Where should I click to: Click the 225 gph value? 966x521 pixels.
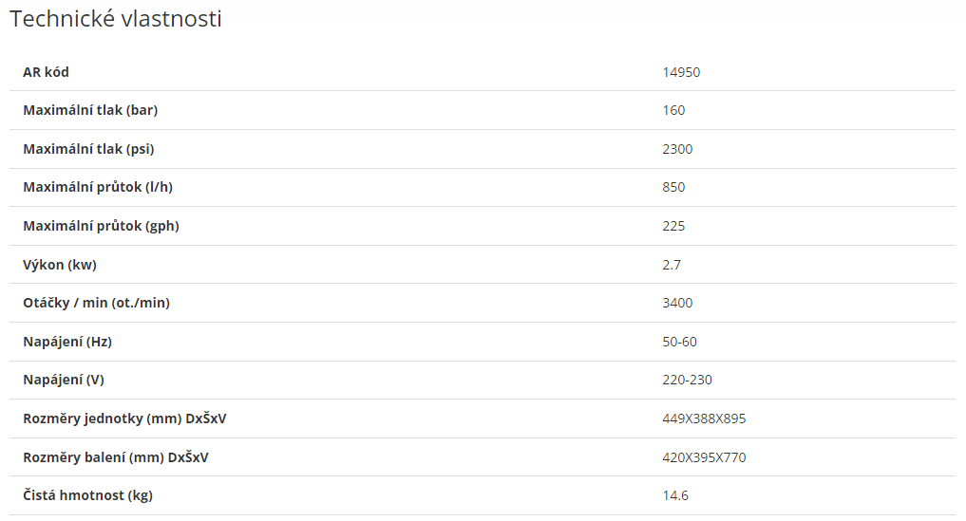coord(674,226)
